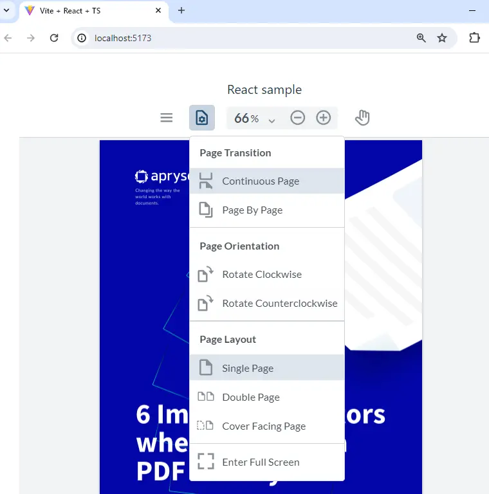Click the 66% zoom value field

click(246, 118)
